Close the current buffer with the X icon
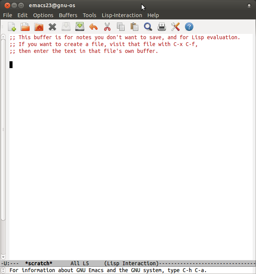Viewport: 256px width, 274px height. click(52, 27)
